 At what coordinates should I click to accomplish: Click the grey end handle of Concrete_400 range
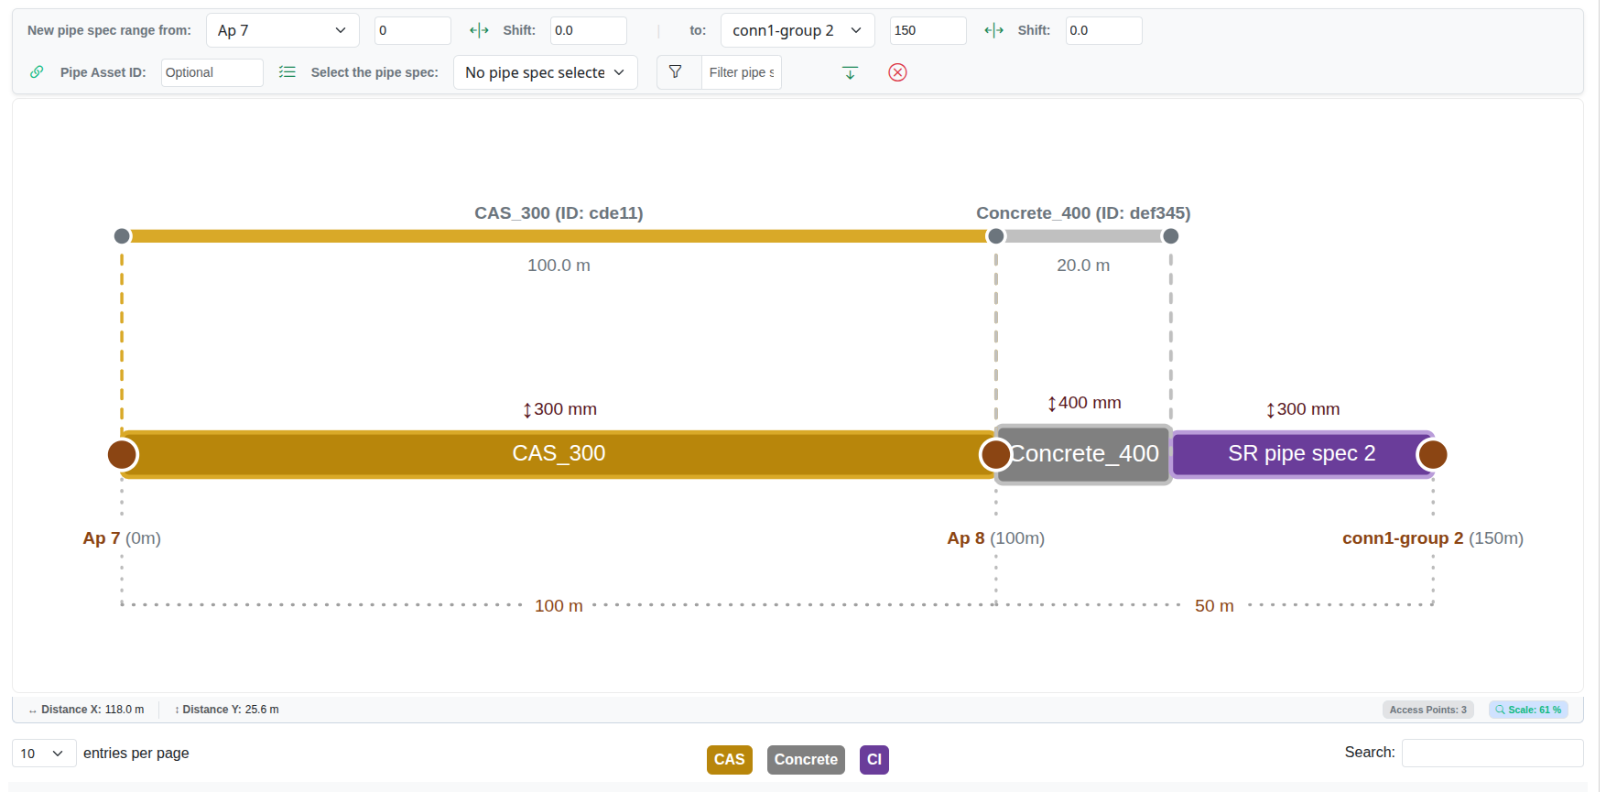coord(1170,236)
